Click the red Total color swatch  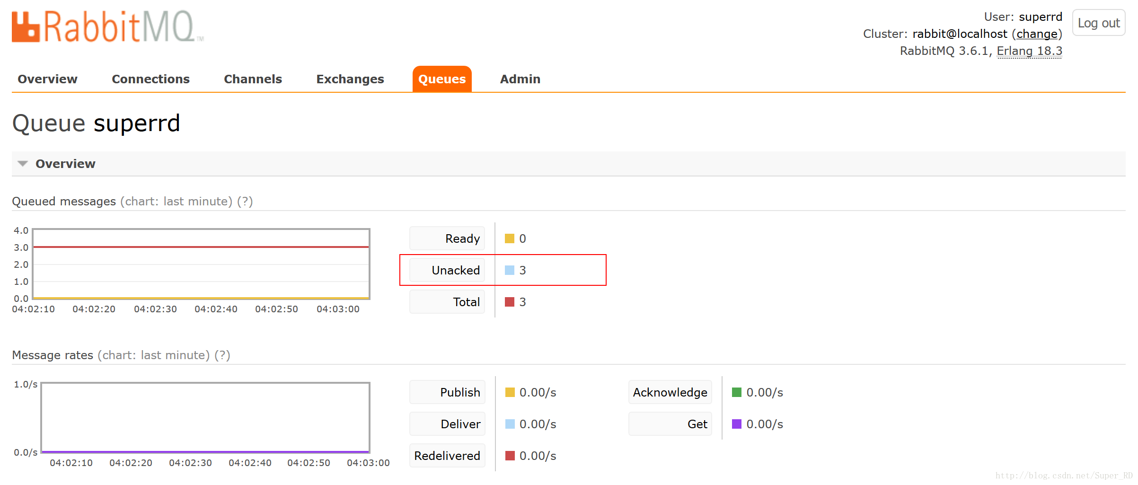click(509, 302)
